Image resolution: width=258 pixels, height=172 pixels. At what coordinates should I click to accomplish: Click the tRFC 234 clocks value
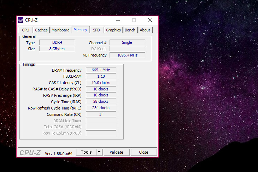click(x=101, y=108)
